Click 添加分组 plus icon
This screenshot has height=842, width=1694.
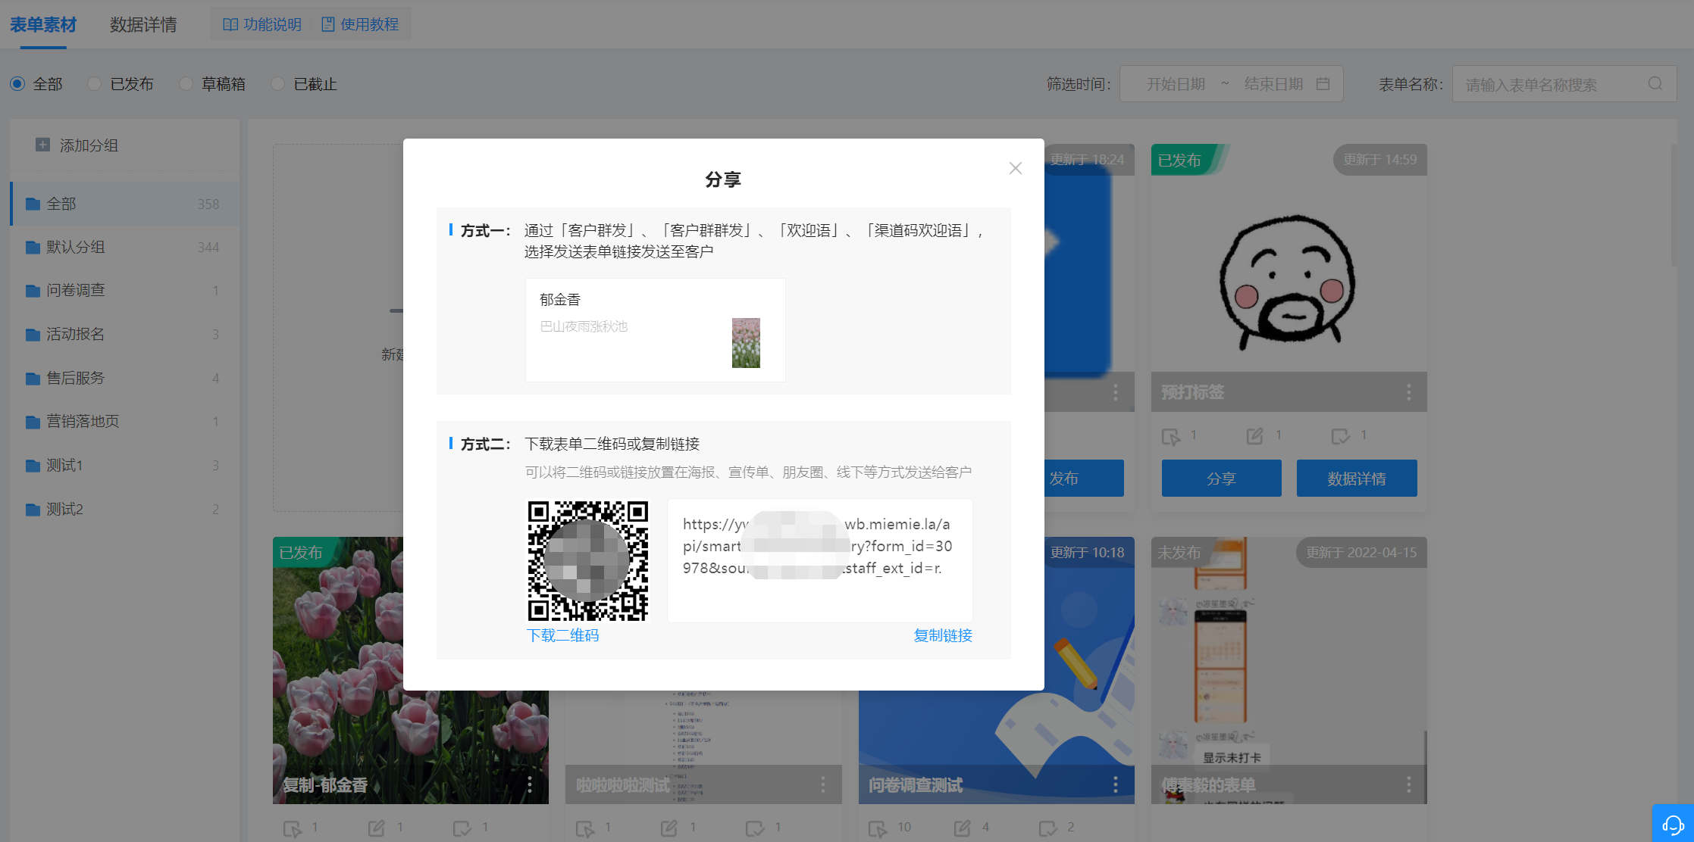pos(43,145)
